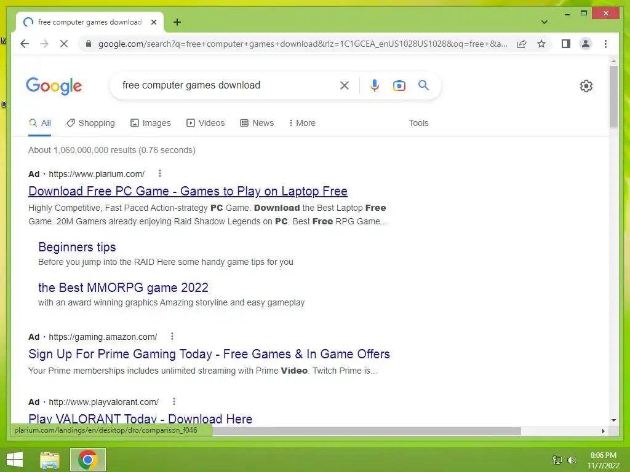Start voice search with microphone
This screenshot has height=472, width=630.
[x=375, y=85]
